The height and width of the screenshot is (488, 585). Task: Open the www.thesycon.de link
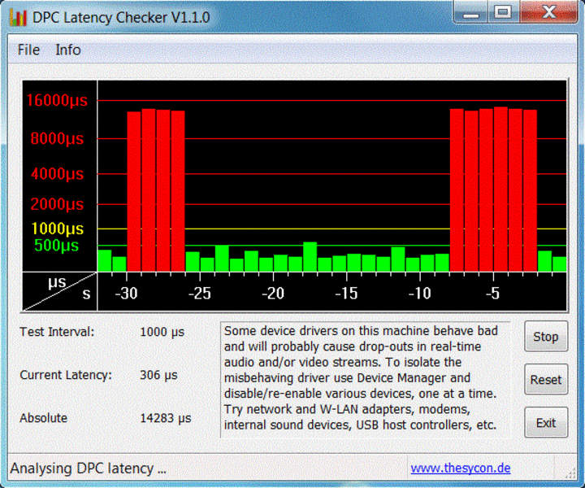(461, 468)
